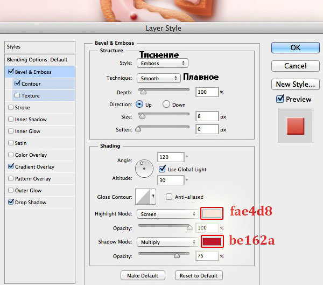Screen dimensions: 323x285
Task: Select the Down direction radio button
Action: click(x=166, y=104)
